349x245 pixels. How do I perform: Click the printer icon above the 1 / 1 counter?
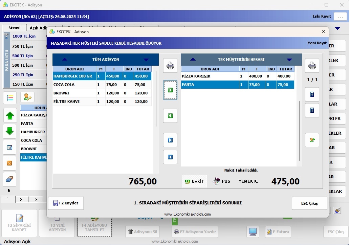click(x=312, y=66)
